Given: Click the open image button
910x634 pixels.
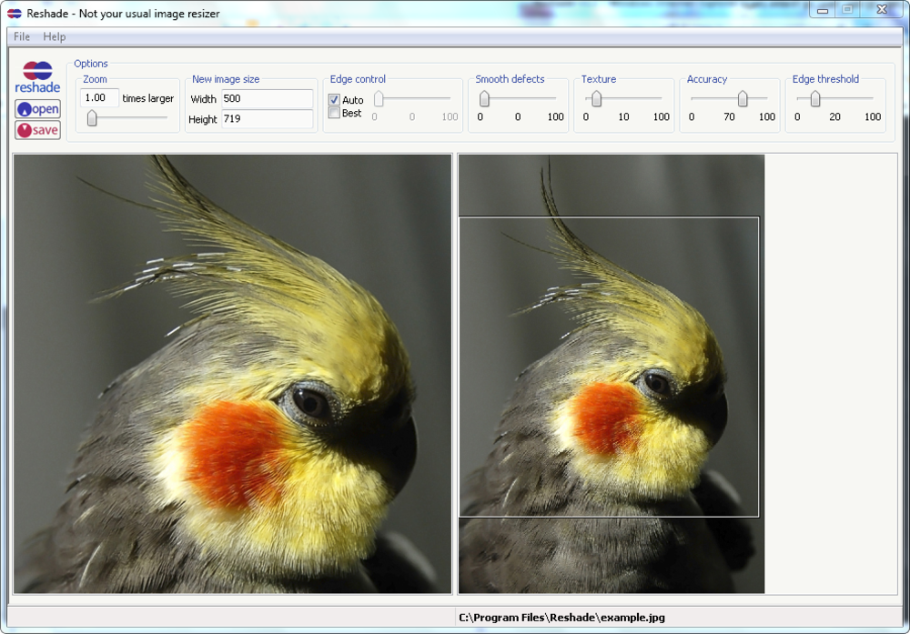Looking at the screenshot, I should coord(37,109).
